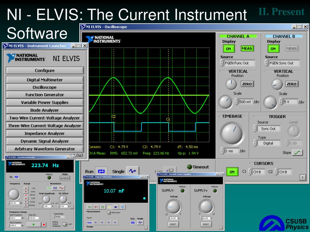The height and width of the screenshot is (232, 310).
Task: Open cursor C1 channel selector
Action: click(257, 172)
